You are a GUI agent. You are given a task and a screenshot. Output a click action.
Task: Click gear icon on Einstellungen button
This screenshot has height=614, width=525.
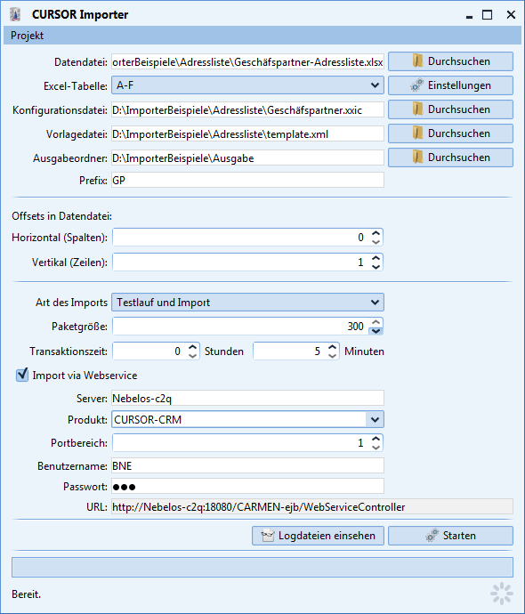coord(417,85)
